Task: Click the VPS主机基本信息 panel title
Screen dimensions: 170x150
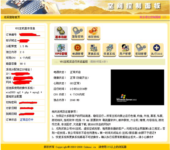Action: click(x=25, y=28)
